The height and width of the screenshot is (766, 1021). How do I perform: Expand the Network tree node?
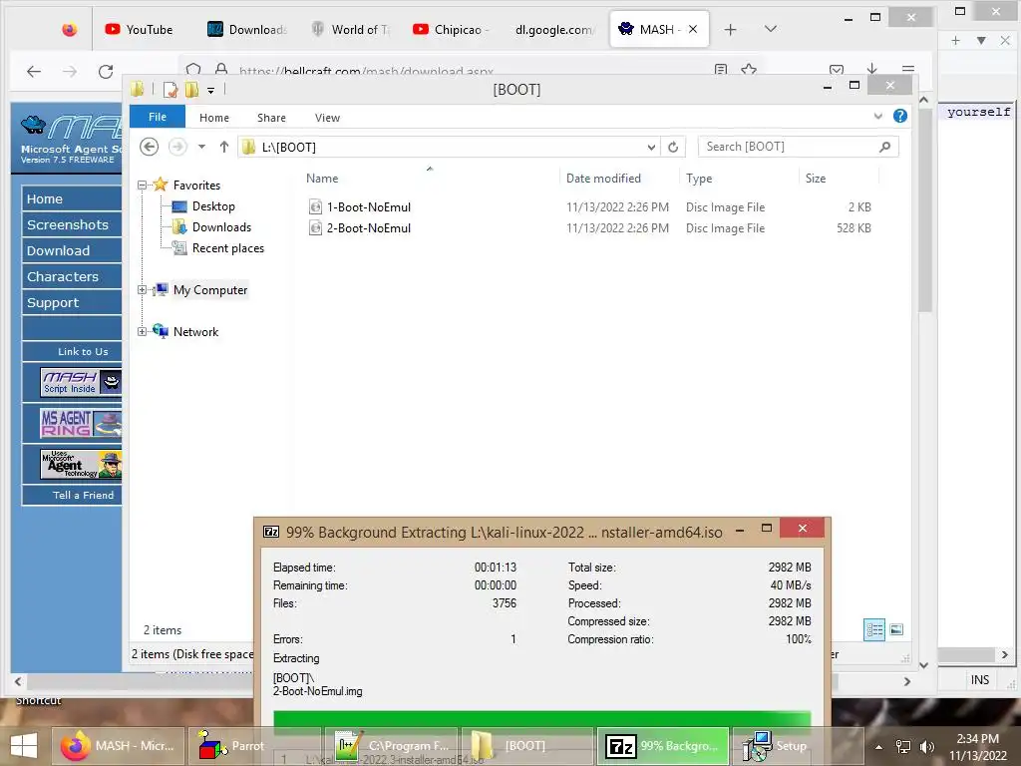[x=142, y=331]
